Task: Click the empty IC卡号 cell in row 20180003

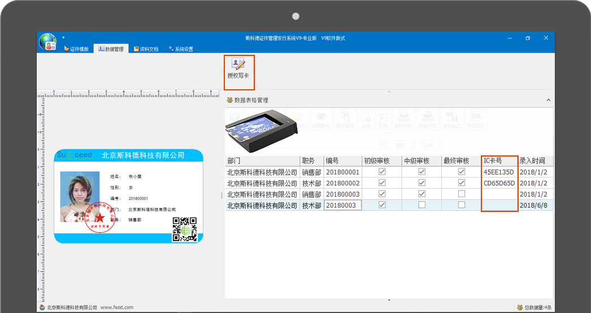Action: pyautogui.click(x=499, y=206)
